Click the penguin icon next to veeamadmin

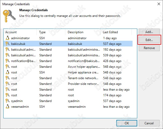click(8, 106)
